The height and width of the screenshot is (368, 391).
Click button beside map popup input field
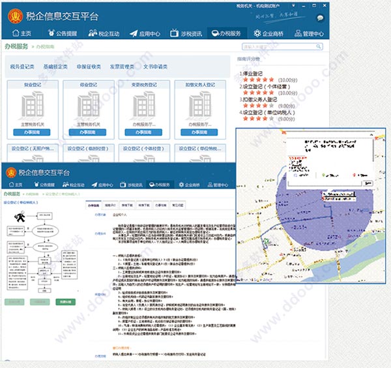point(368,183)
